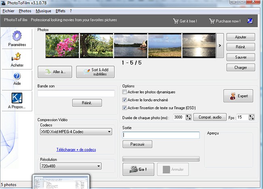Open the Résolution 720x480 dropdown
Image resolution: width=263 pixels, height=189 pixels.
coord(71,166)
